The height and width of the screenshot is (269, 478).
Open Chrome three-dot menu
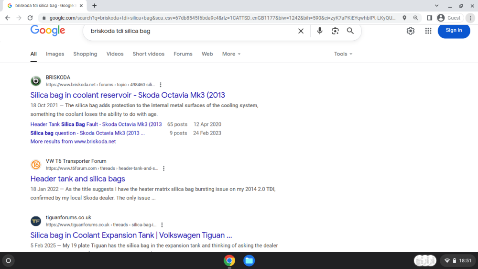click(470, 18)
